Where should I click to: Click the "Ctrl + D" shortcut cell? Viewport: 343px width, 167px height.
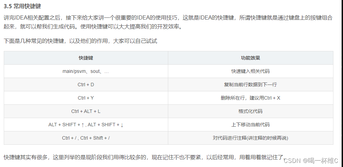point(86,85)
